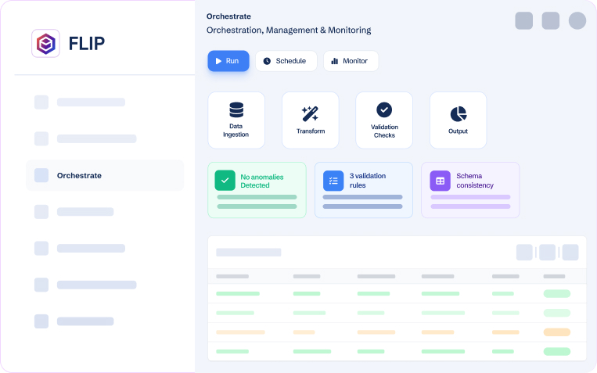597x373 pixels.
Task: Click the green checkmark anomalies icon
Action: click(x=225, y=181)
